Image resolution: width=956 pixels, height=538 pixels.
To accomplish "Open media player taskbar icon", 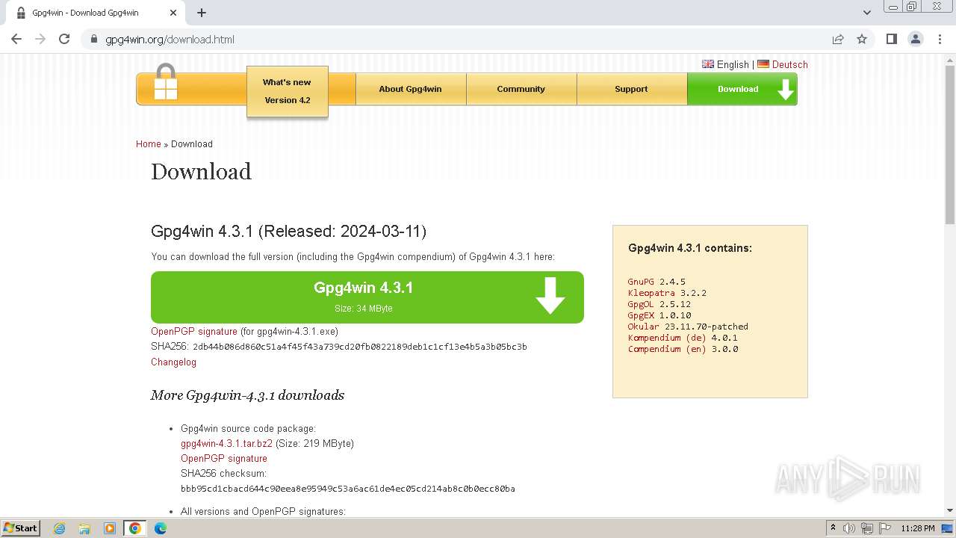I will point(110,528).
